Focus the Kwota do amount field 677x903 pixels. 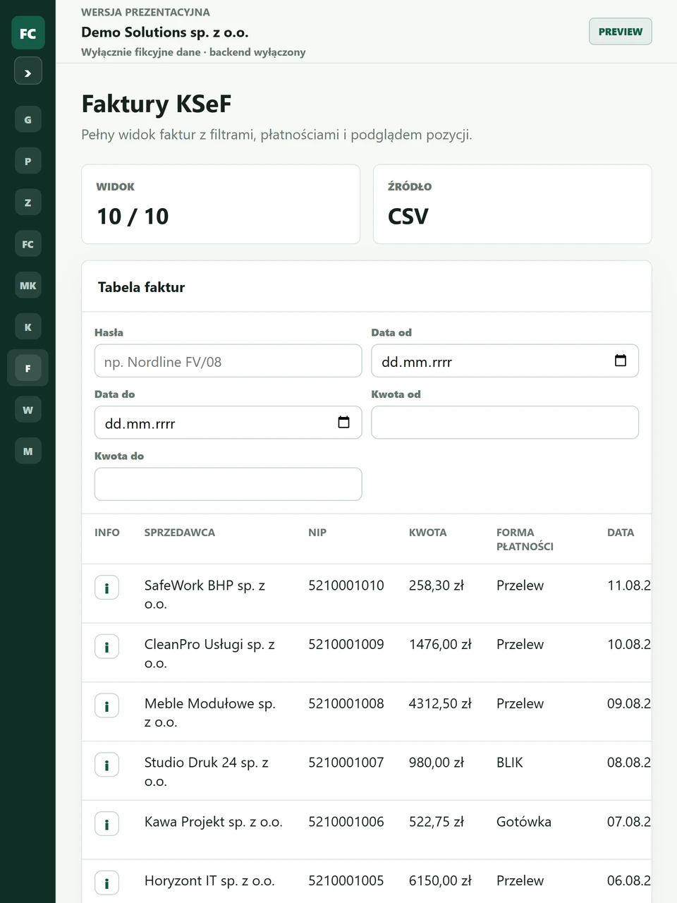click(x=228, y=484)
